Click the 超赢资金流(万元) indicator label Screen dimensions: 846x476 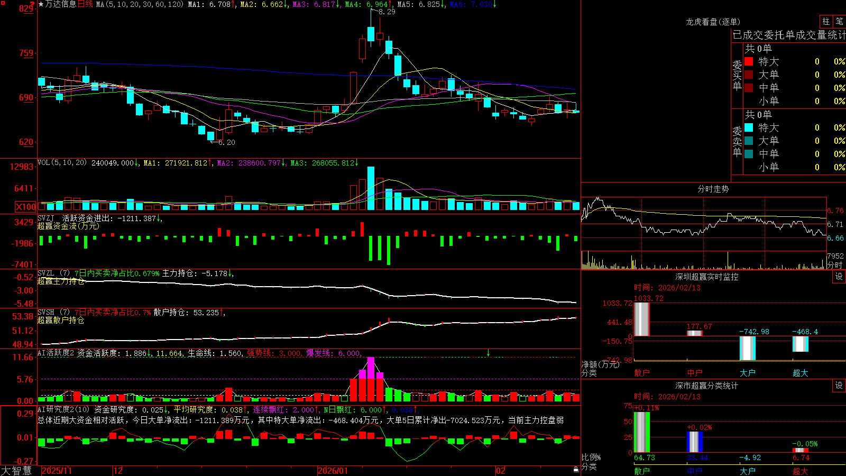pyautogui.click(x=68, y=226)
